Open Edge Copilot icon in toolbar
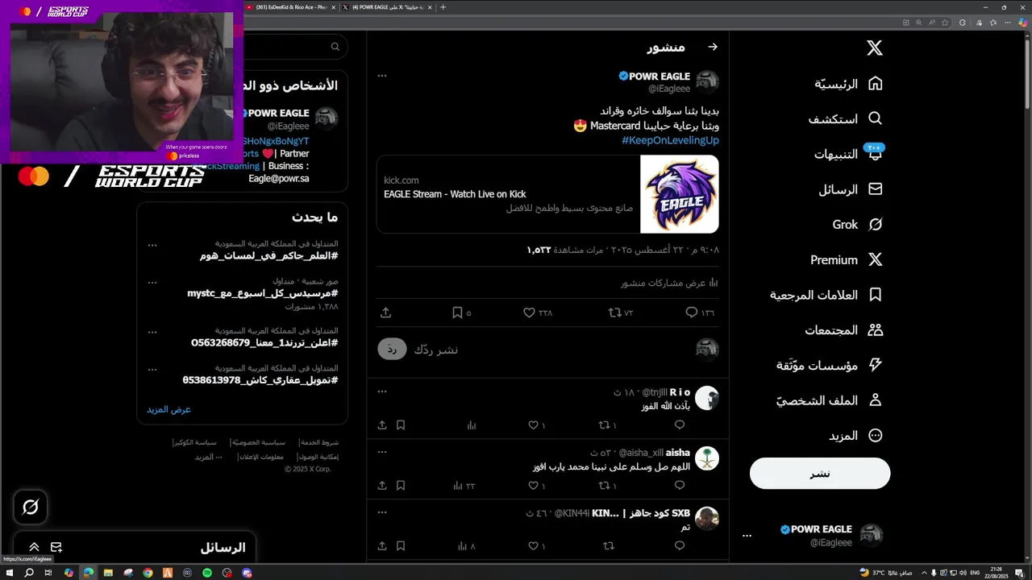1032x580 pixels. 1024,23
